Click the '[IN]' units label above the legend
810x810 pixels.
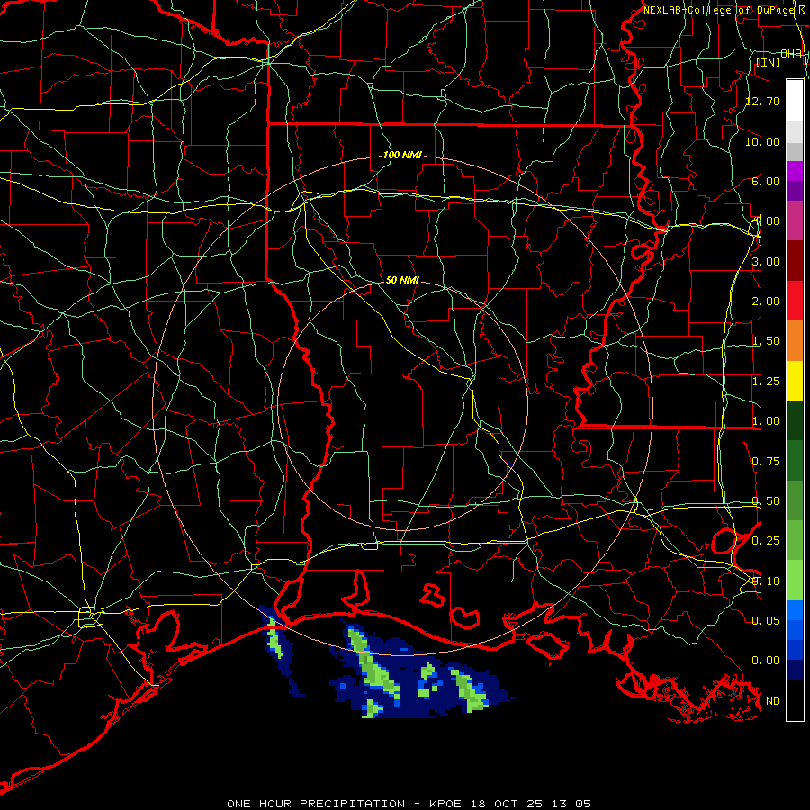tap(769, 62)
